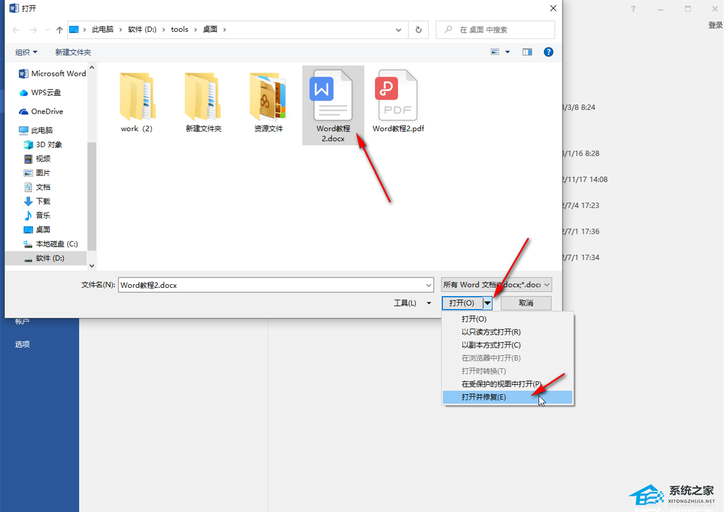Screen dimensions: 724x512
Task: Open the 工具(L) dropdown
Action: click(x=412, y=303)
